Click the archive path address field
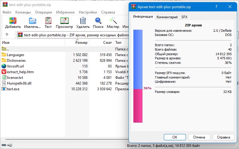This screenshot has height=149, width=239. 73,35
